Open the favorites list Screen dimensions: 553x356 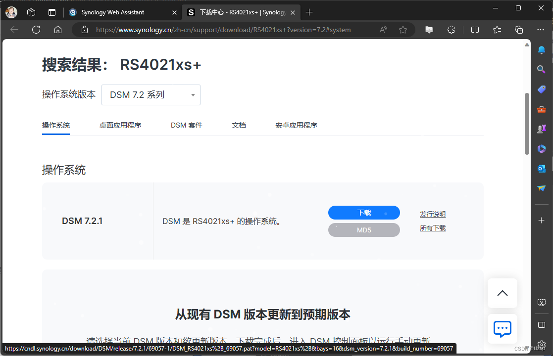click(x=497, y=30)
